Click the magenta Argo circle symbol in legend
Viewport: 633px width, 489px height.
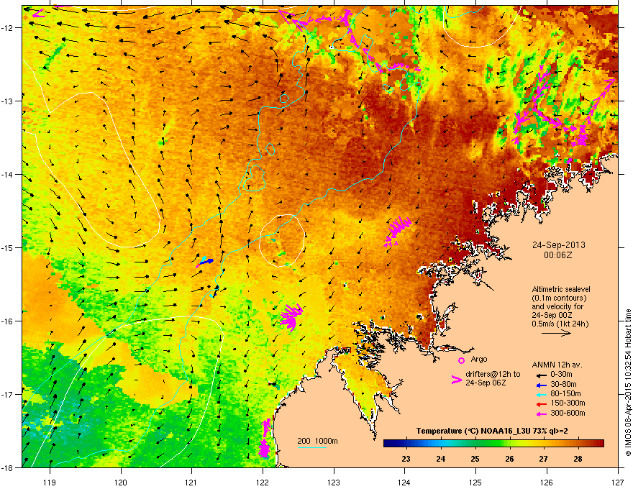pyautogui.click(x=461, y=360)
